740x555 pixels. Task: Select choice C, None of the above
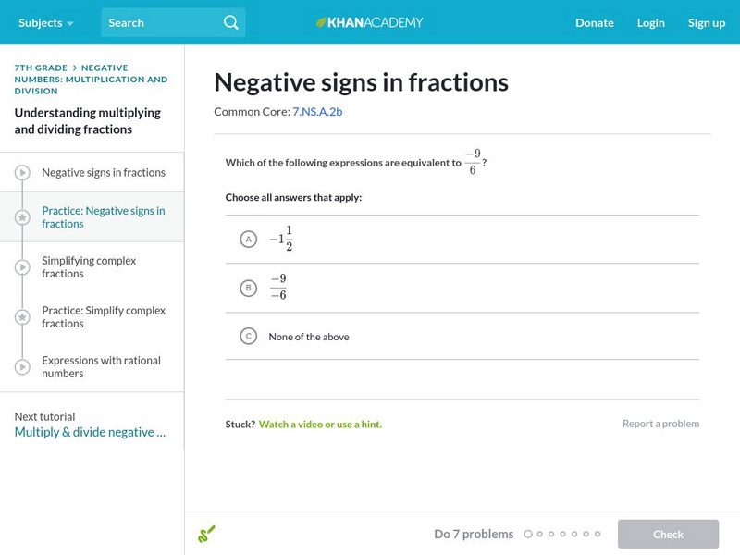[x=248, y=337]
